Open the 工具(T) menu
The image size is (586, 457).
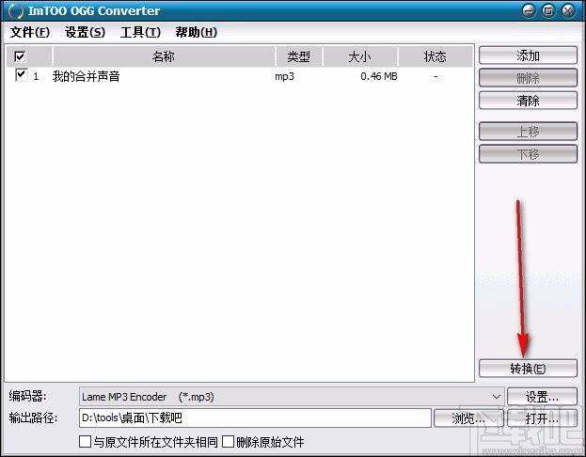[x=140, y=32]
